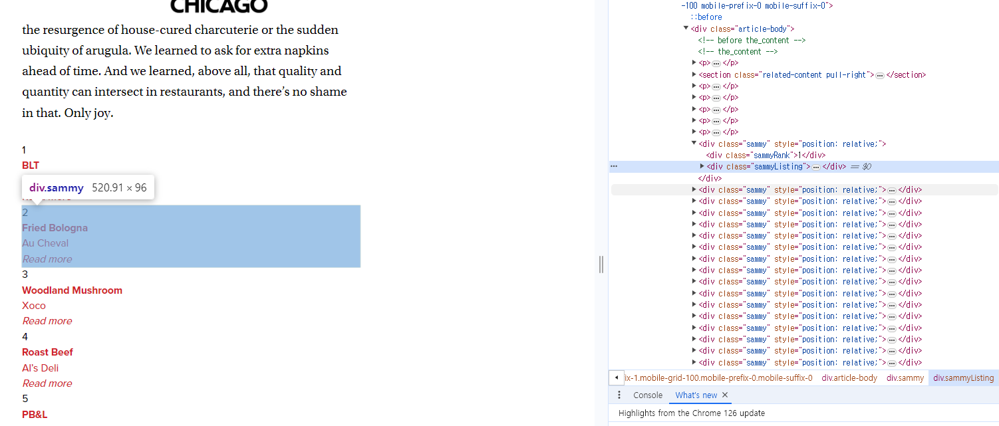Open the BLT sandwich link
Image resolution: width=999 pixels, height=426 pixels.
coord(31,165)
